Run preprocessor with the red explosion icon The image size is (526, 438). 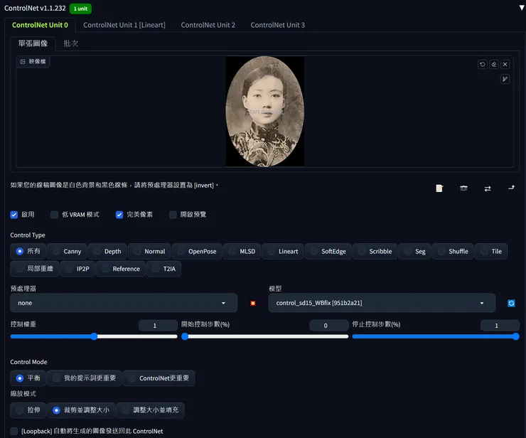click(x=253, y=303)
